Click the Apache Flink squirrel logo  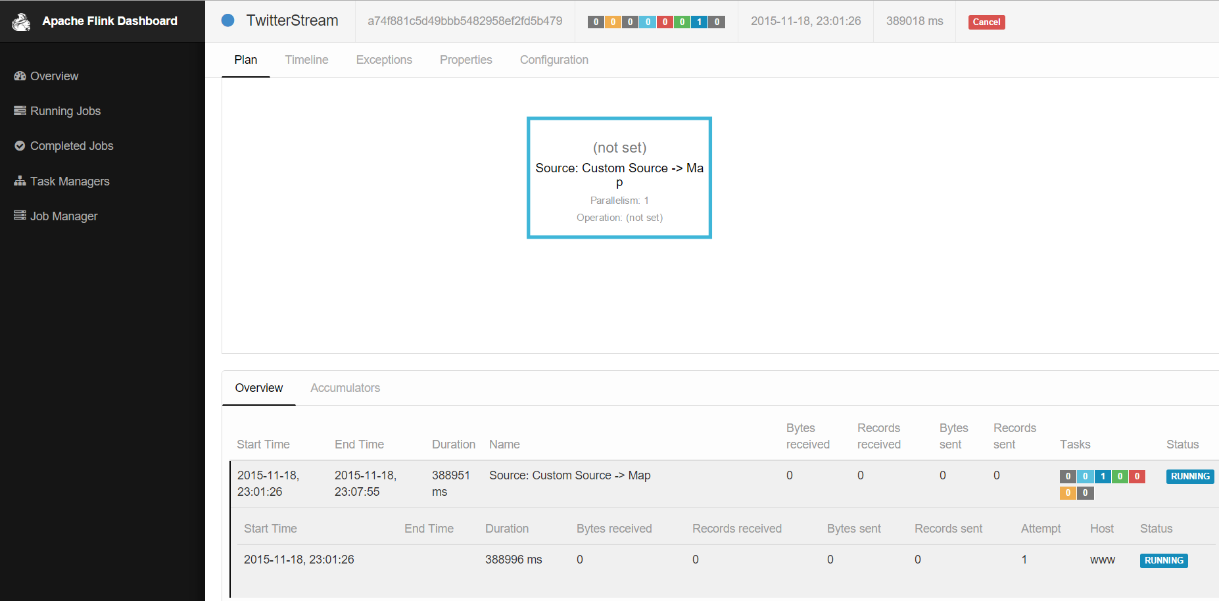tap(21, 22)
